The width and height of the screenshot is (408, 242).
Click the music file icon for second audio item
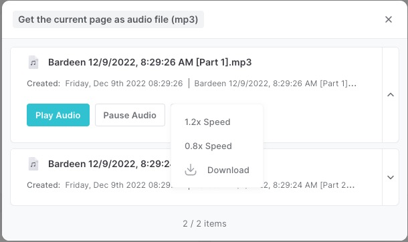(33, 164)
